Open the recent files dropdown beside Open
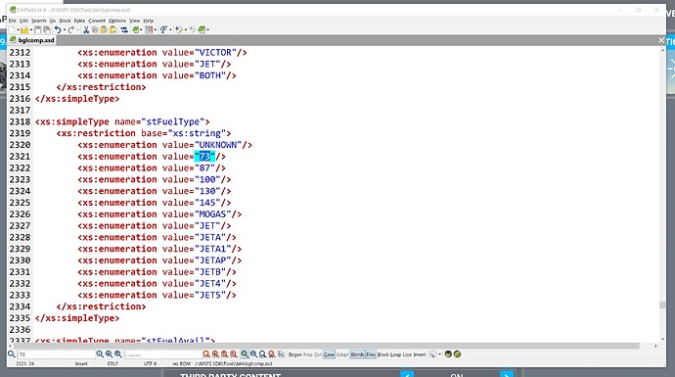This screenshot has width=675, height=377. 31,30
